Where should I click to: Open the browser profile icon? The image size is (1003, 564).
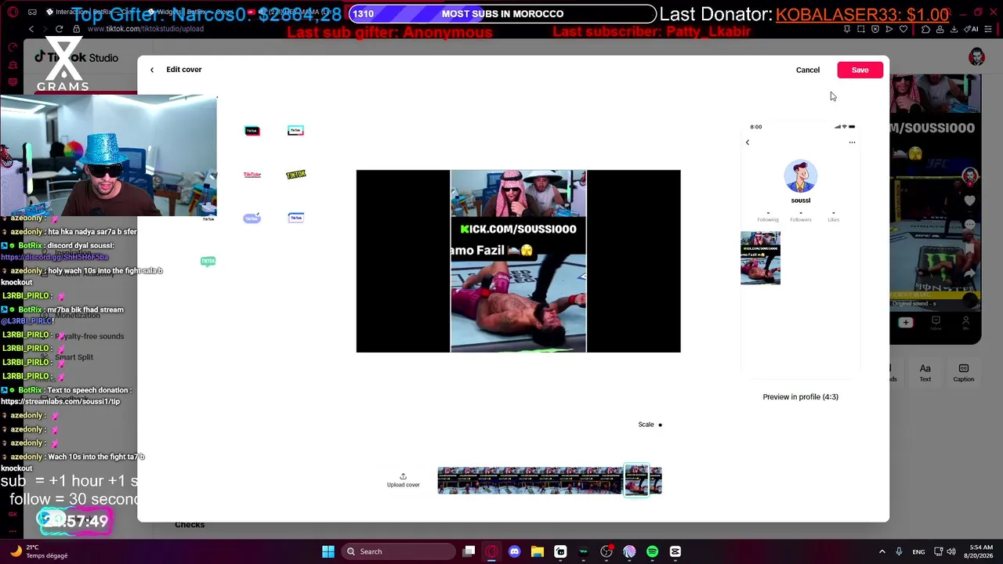coord(940,29)
